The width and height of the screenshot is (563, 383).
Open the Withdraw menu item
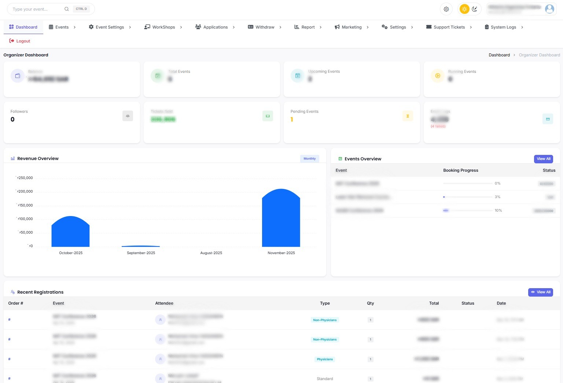(265, 27)
